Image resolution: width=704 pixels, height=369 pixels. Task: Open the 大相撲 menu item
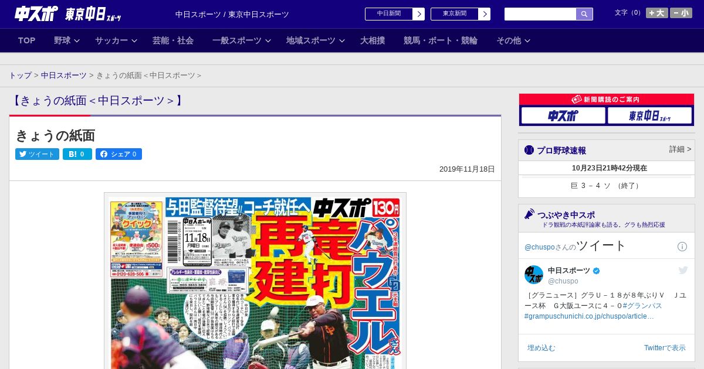click(x=373, y=40)
